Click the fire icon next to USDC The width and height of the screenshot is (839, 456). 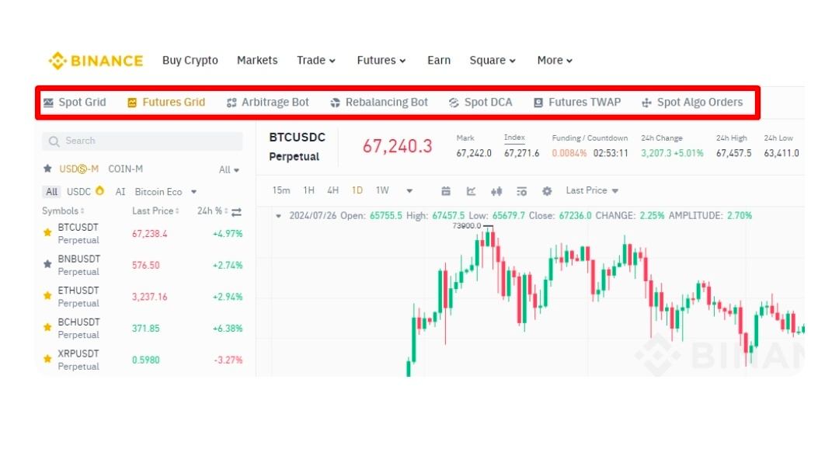click(99, 190)
